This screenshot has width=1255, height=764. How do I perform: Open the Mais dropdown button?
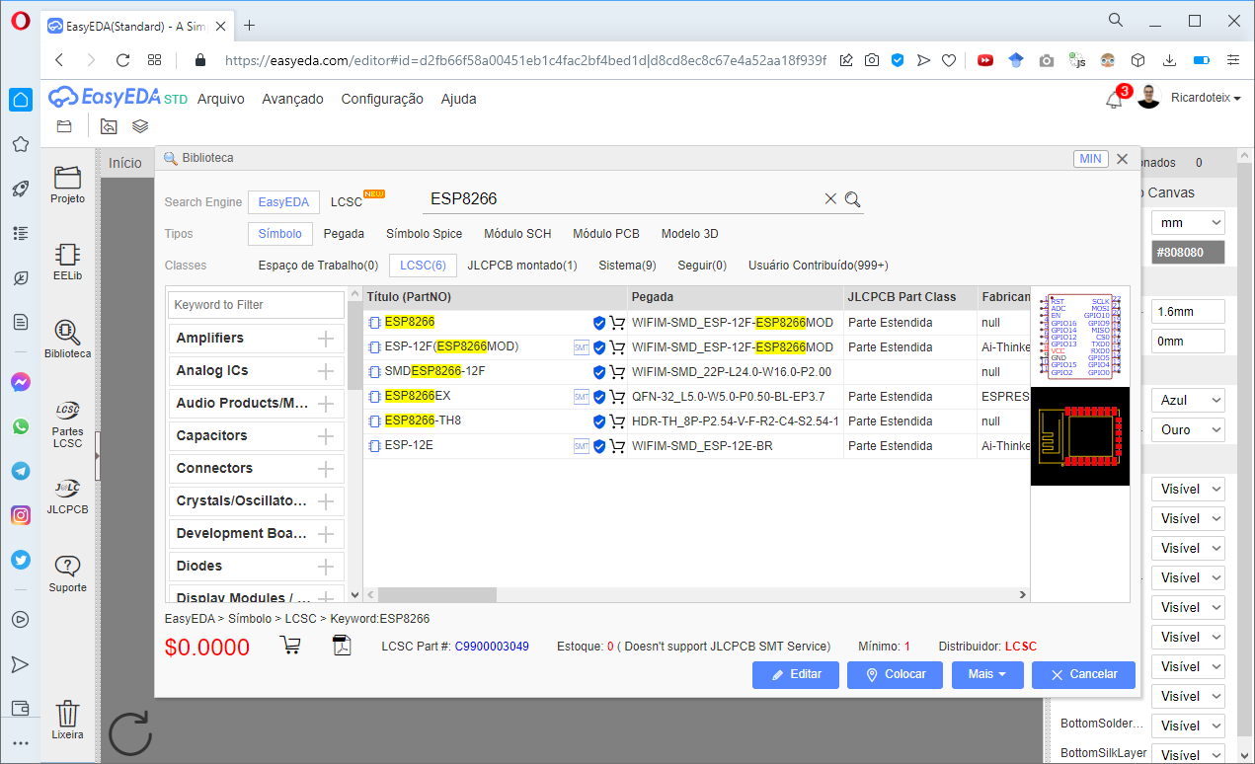point(987,674)
